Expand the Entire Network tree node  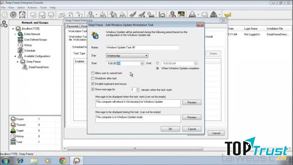15,34
